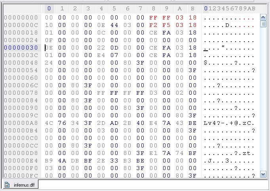The image size is (270, 191).
Task: Click ASCII character D in row 0000000C
Action: click(227, 25)
